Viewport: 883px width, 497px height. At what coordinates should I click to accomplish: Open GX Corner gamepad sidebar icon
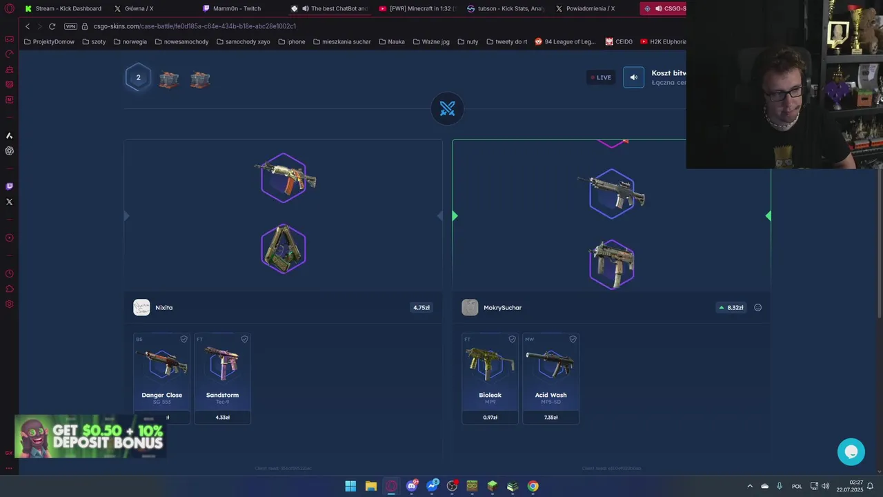(9, 39)
